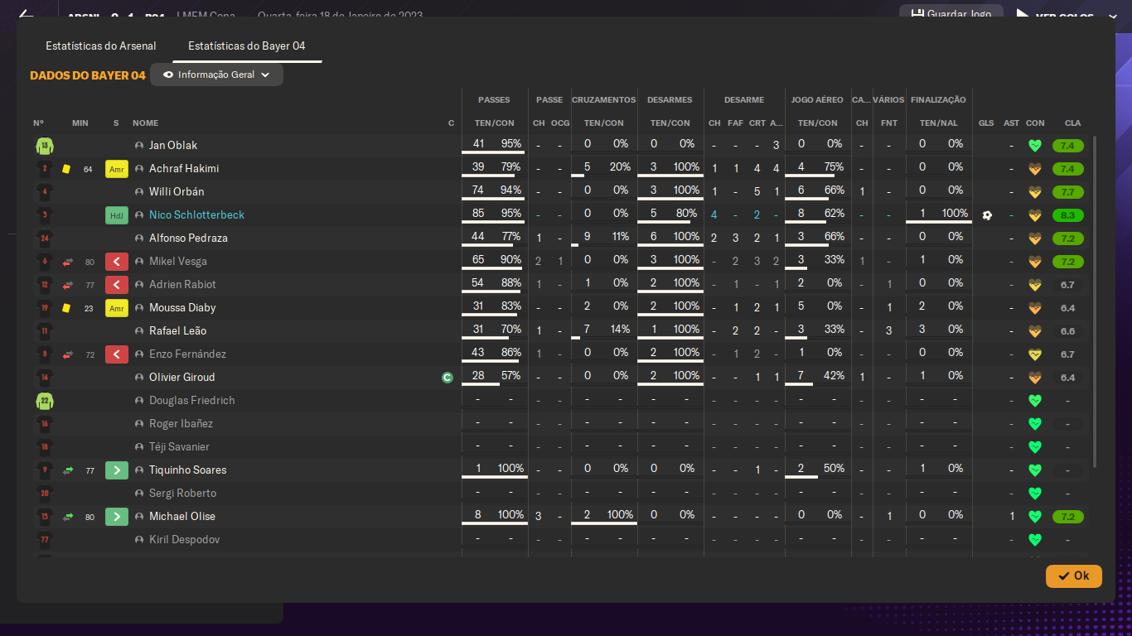Viewport: 1132px width, 636px height.
Task: Sort by the Nº column header
Action: 38,123
